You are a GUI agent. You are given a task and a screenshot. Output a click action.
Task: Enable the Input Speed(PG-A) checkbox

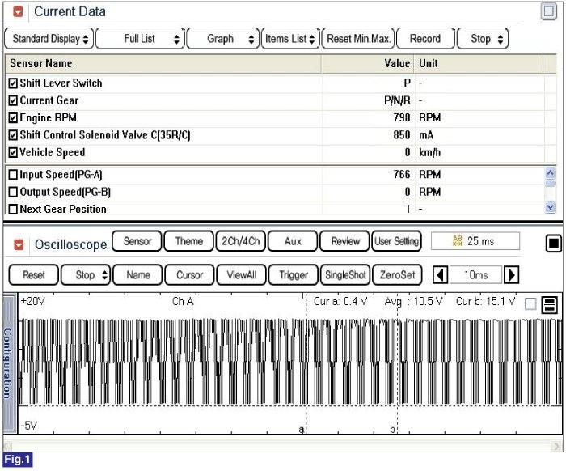pyautogui.click(x=13, y=175)
